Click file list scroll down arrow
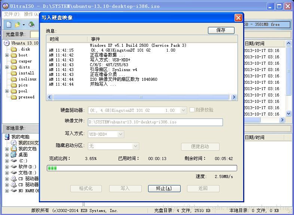This screenshot has height=215, width=294. pyautogui.click(x=288, y=114)
